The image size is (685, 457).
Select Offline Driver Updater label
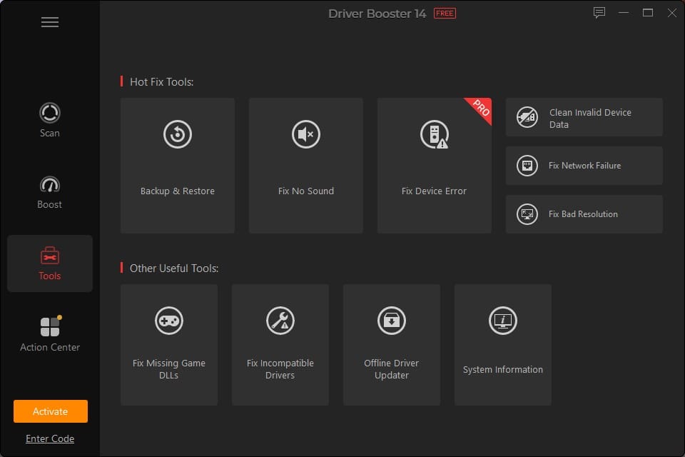(x=392, y=369)
